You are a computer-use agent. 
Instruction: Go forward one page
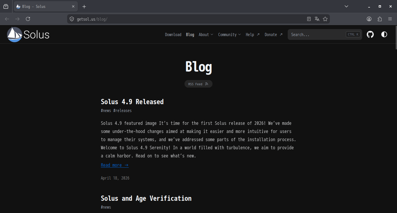[x=17, y=19]
